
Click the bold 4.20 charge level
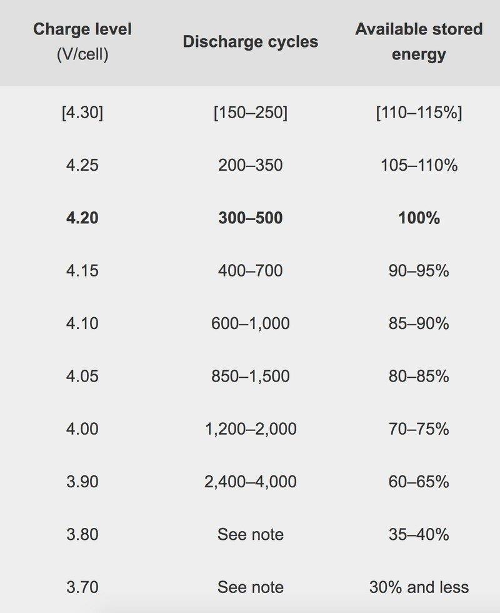(82, 218)
